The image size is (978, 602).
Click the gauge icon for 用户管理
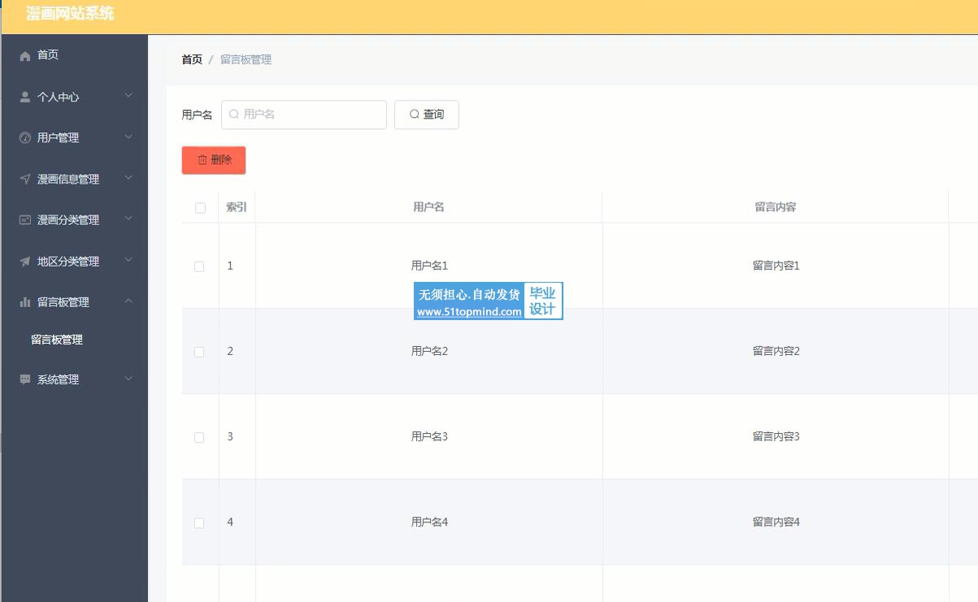coord(24,138)
